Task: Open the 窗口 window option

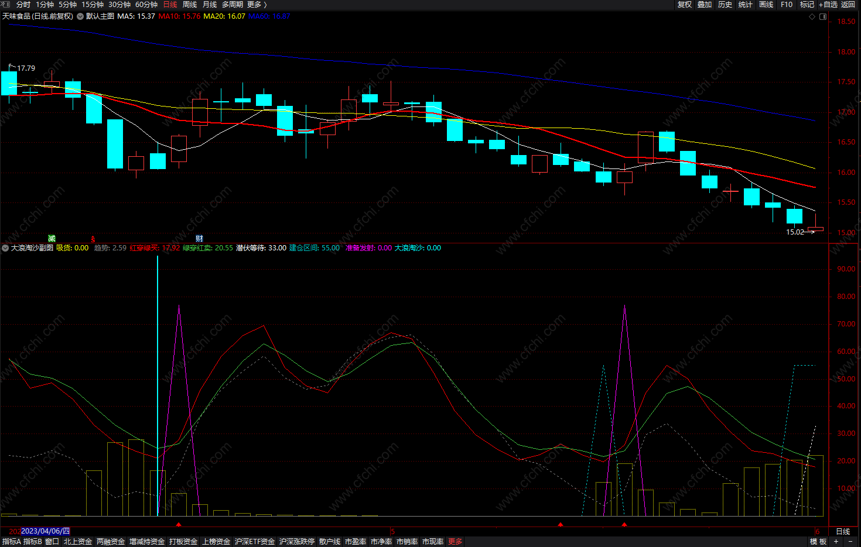Action: [52, 542]
